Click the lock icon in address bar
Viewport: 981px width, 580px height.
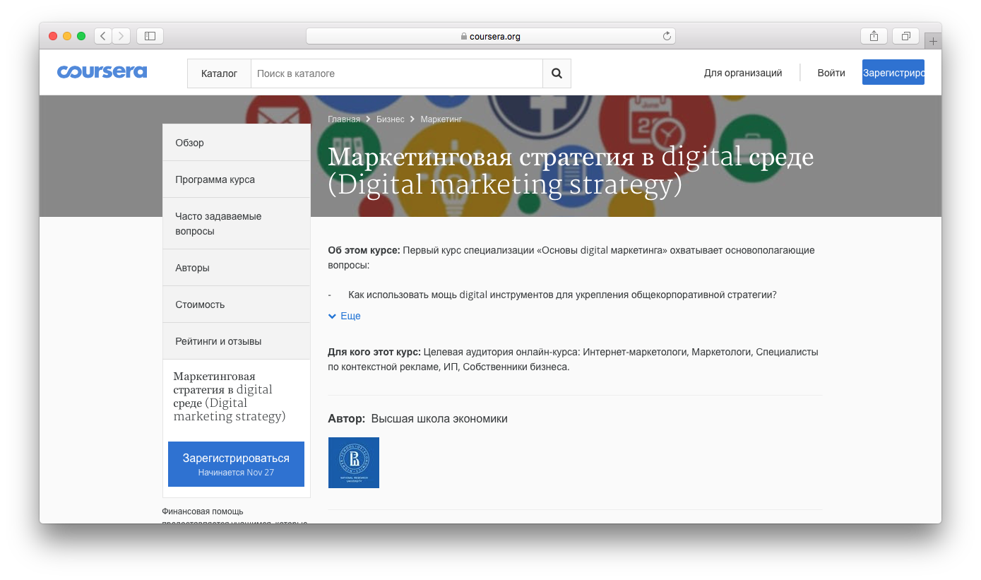(464, 36)
